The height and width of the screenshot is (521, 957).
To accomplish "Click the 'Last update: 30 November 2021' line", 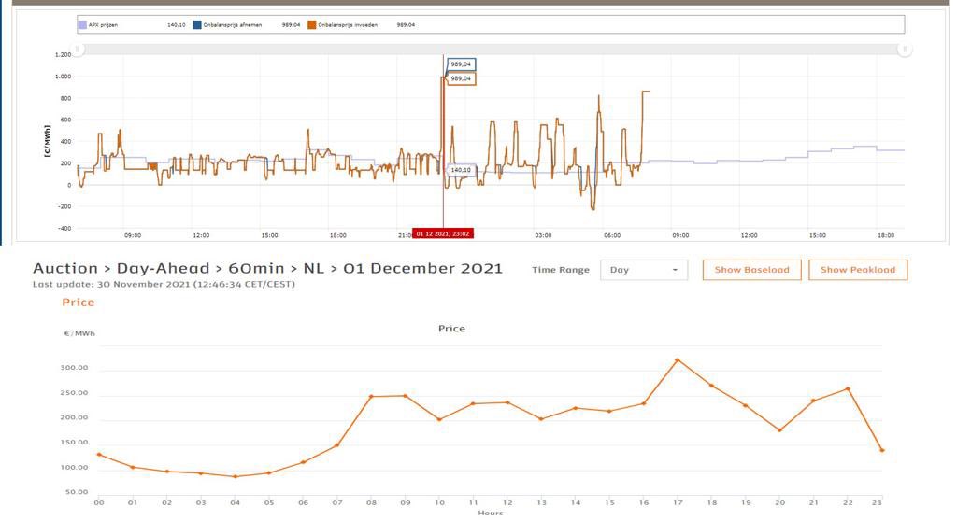I will [164, 284].
